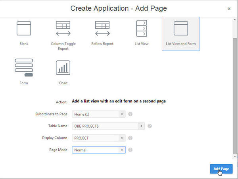Click the vertical scrollbar thumb
This screenshot has height=179, width=238.
(235, 96)
